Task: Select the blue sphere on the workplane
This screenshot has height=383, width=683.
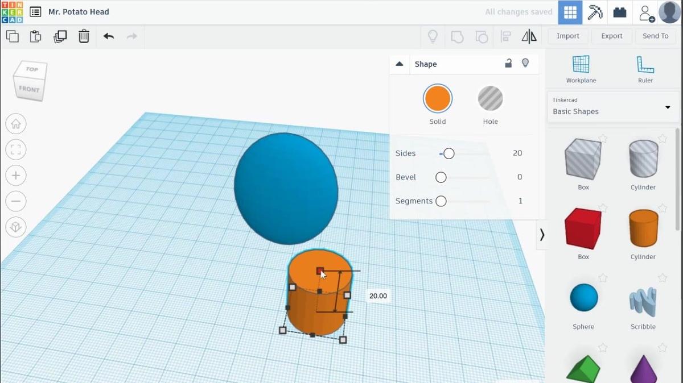Action: point(286,189)
